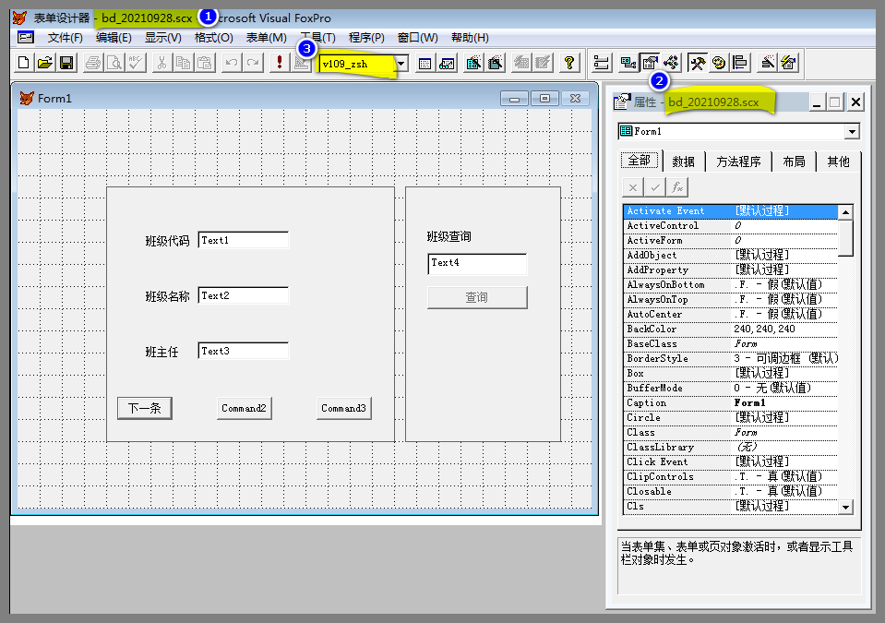Run the form with red exclamation icon
This screenshot has height=623, width=885.
[279, 63]
